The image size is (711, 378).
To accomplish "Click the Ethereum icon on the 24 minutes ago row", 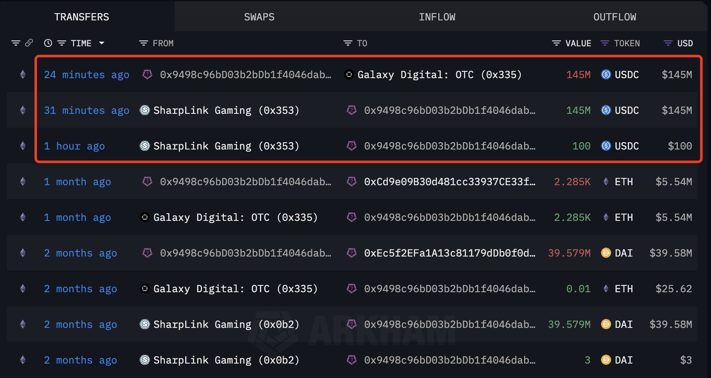I will 23,75.
